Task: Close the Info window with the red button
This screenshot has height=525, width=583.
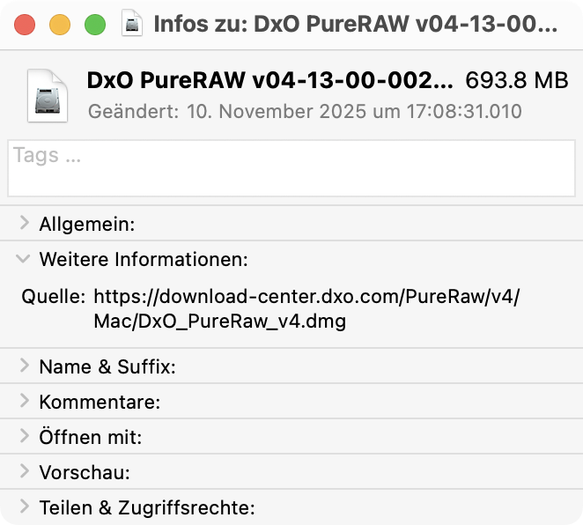Action: point(25,25)
